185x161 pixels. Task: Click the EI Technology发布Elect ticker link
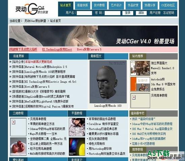57,50
